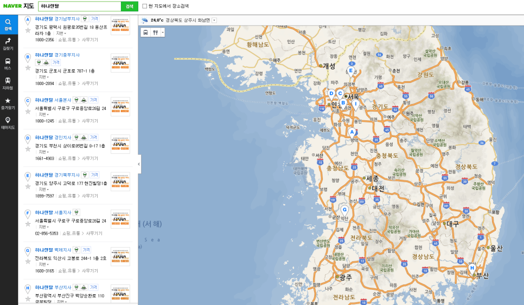Favorite 서울지사 with its star
524x305 pixels.
28,224
